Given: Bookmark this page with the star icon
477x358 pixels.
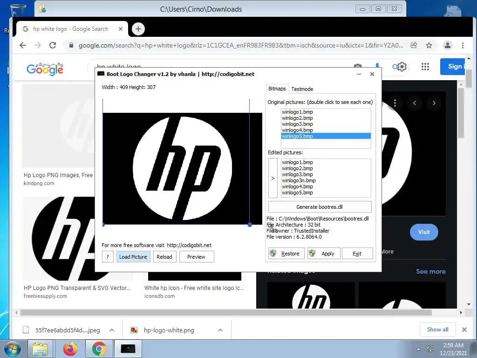Looking at the screenshot, I should (x=429, y=45).
